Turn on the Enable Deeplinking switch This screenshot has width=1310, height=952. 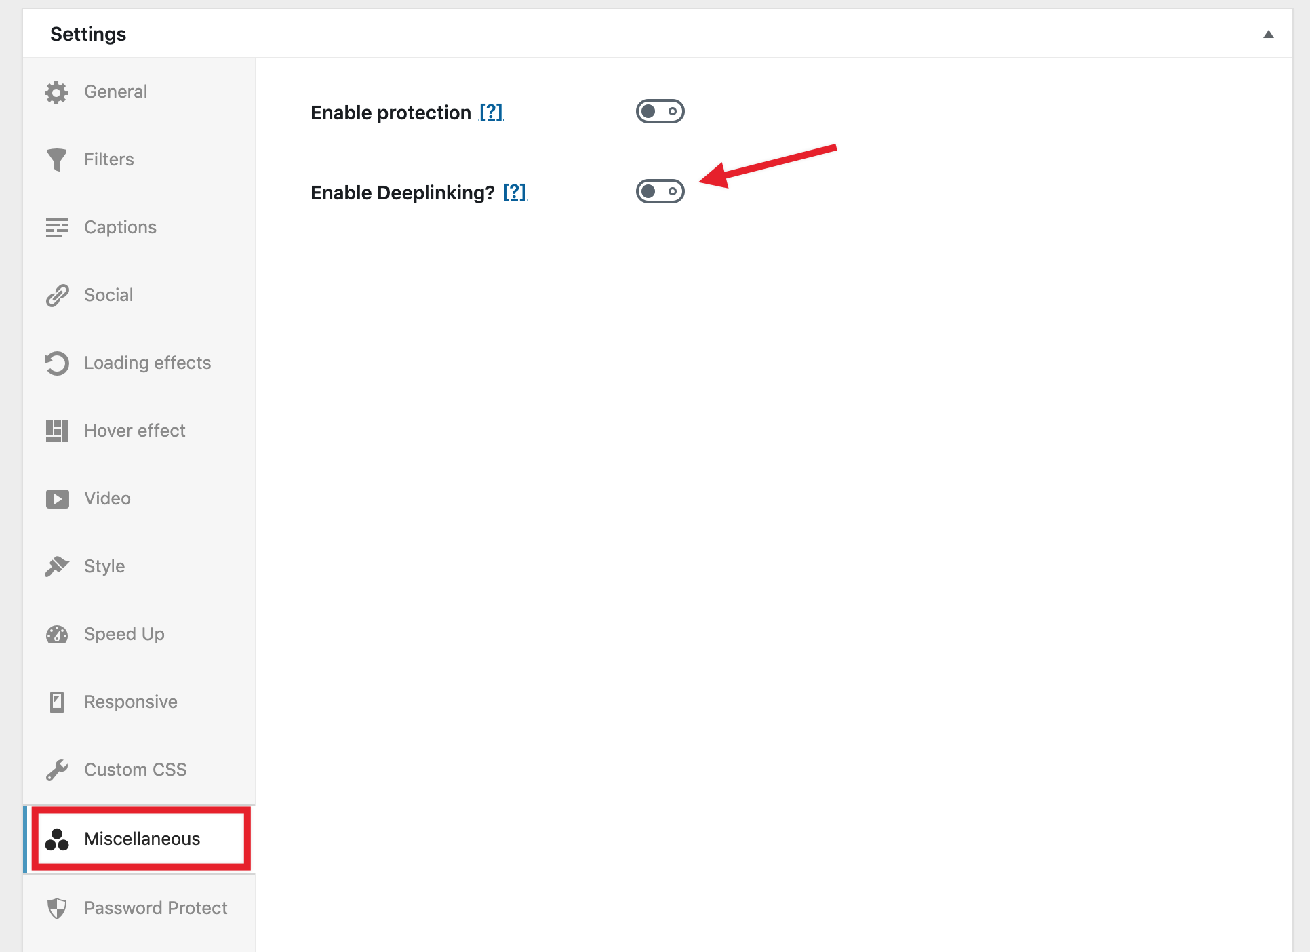pyautogui.click(x=660, y=192)
